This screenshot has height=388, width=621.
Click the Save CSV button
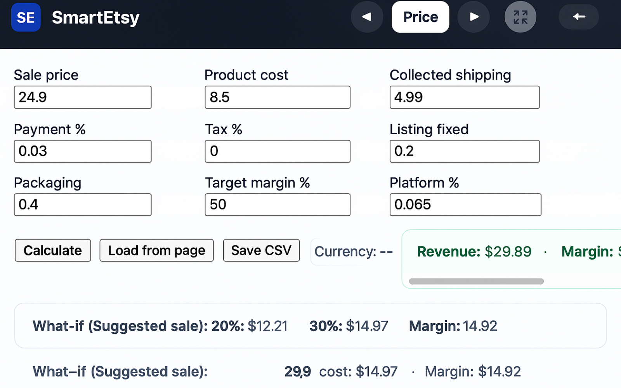click(x=261, y=250)
